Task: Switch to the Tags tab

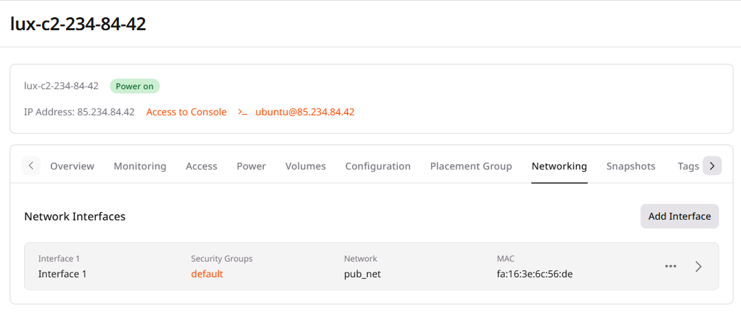Action: point(688,166)
